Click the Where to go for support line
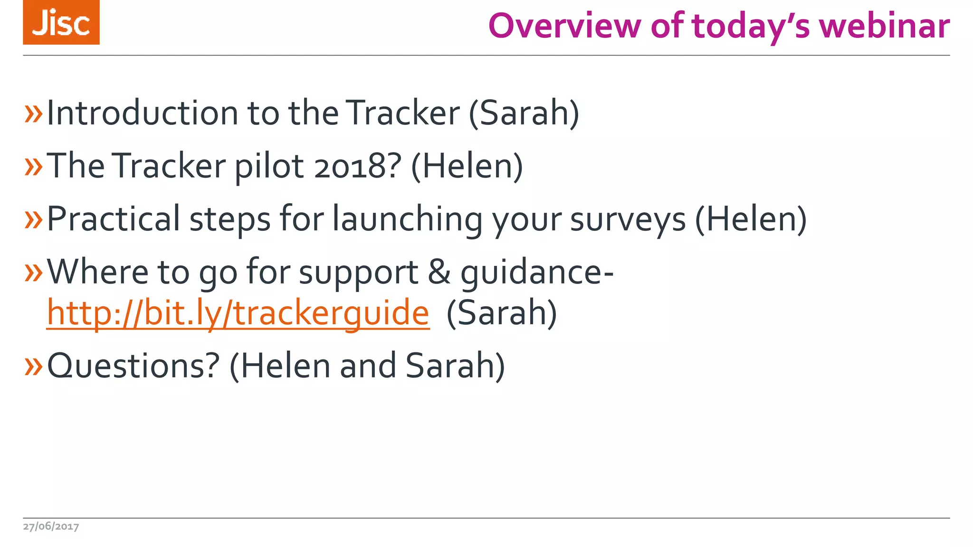973x547 pixels. click(330, 272)
